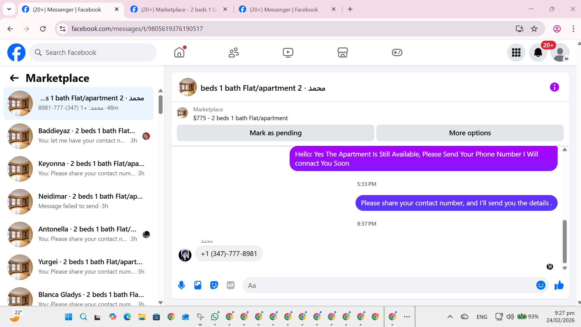The width and height of the screenshot is (581, 327).
Task: Open the Yurgei conversation
Action: coord(78,267)
